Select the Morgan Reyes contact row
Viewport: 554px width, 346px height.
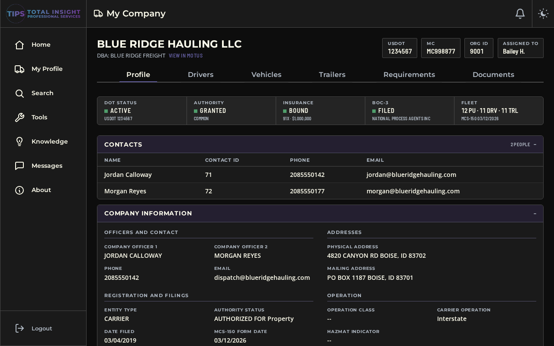tap(320, 191)
